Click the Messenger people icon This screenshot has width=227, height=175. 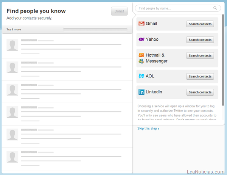point(141,61)
